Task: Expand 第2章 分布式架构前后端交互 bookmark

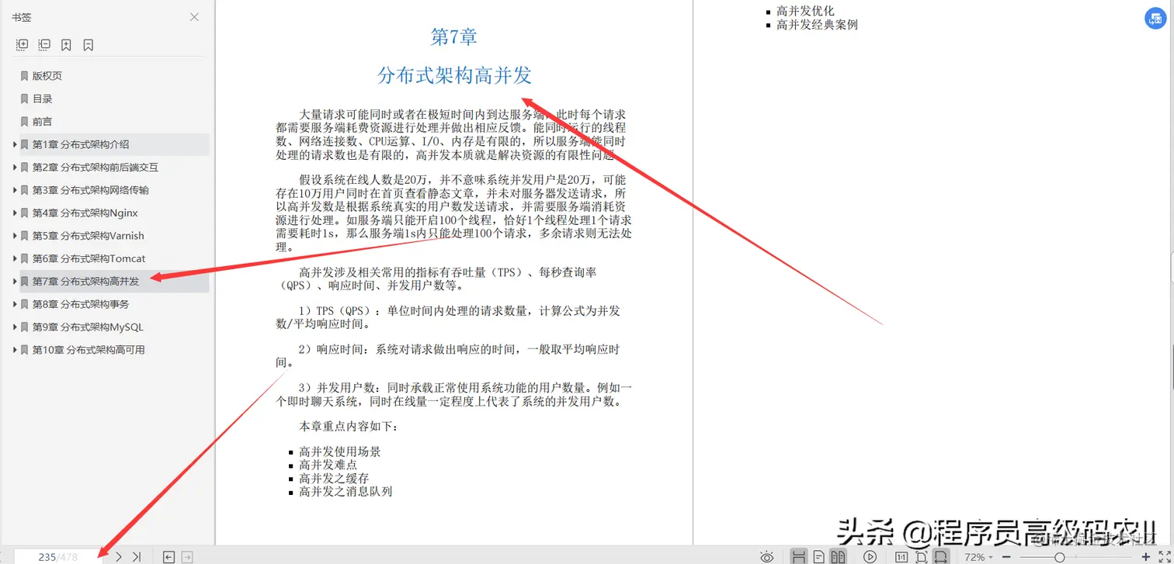Action: tap(15, 167)
